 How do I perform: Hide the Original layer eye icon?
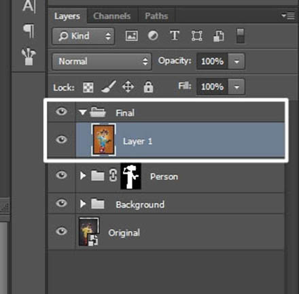[61, 231]
